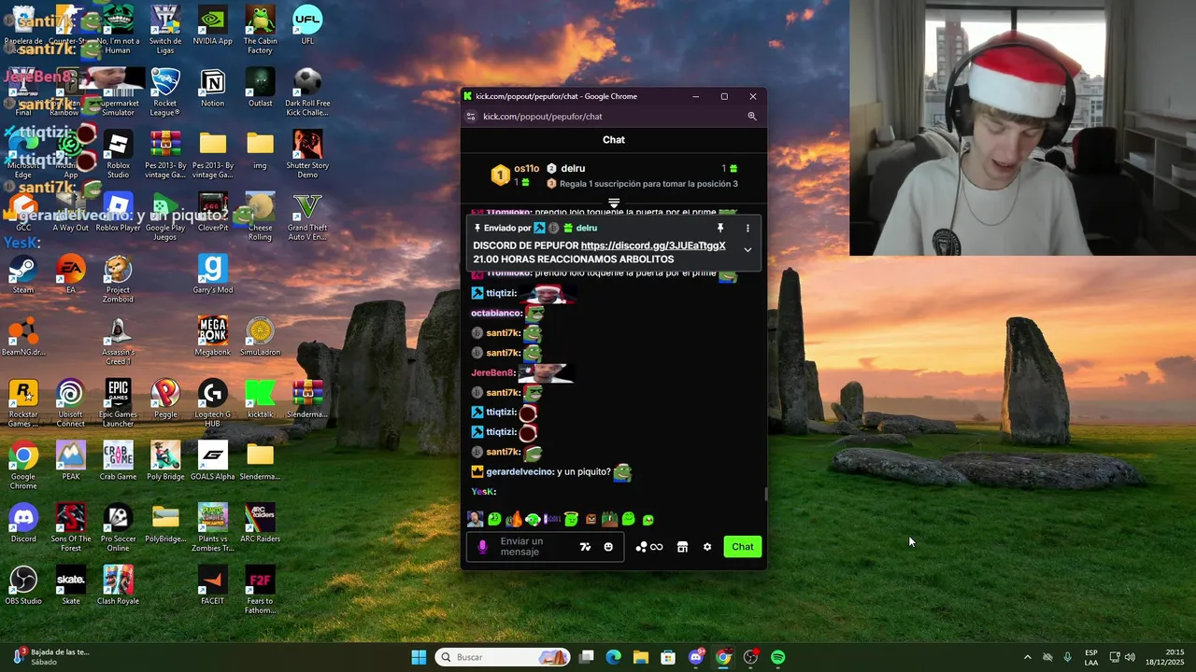Open File Explorer from the taskbar
1196x672 pixels.
[x=641, y=657]
